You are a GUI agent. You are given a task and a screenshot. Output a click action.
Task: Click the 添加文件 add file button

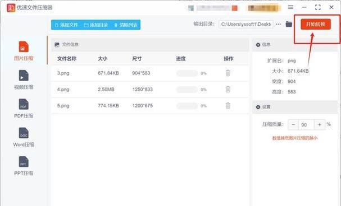(x=66, y=25)
